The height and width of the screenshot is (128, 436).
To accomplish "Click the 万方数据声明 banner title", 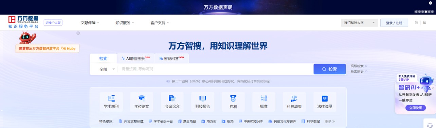I will [218, 7].
